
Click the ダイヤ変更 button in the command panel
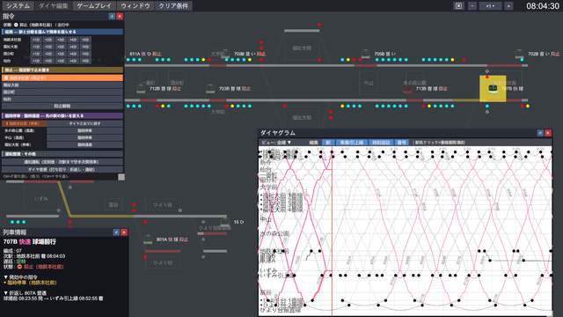(x=62, y=169)
